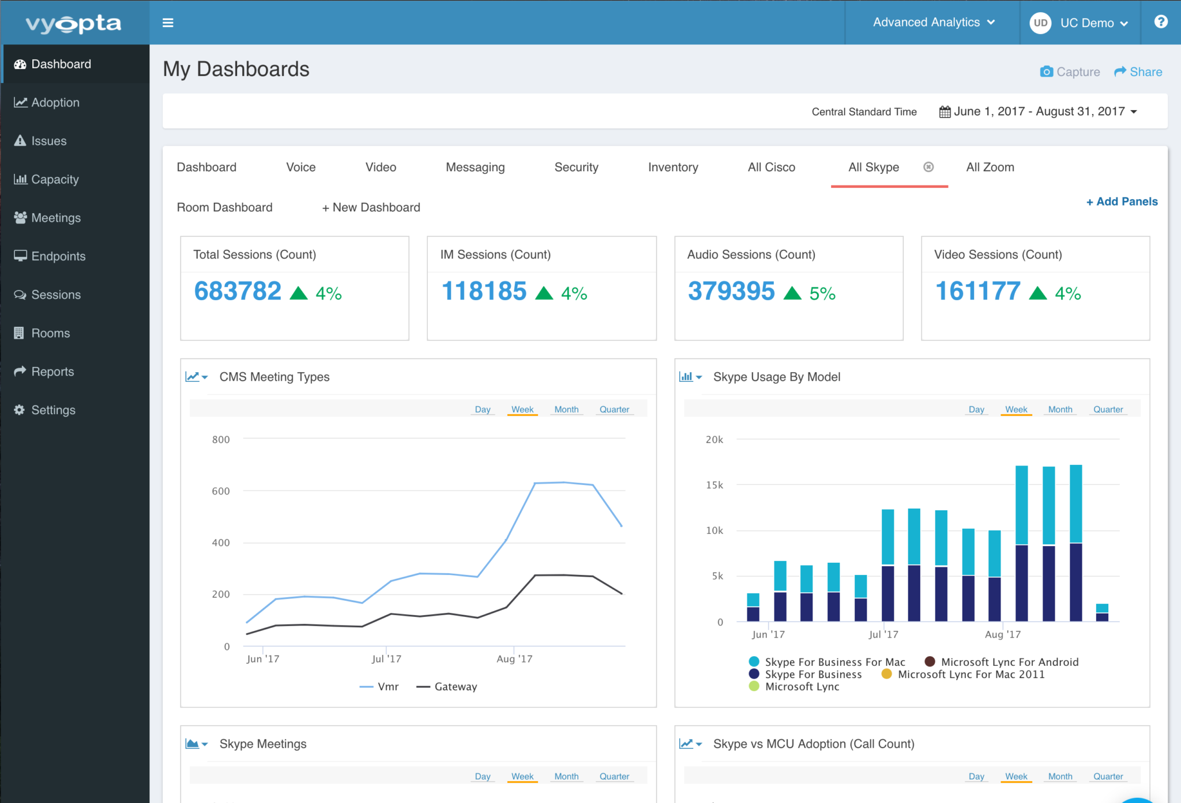Open the Security dashboard tab
The width and height of the screenshot is (1181, 803).
[576, 168]
